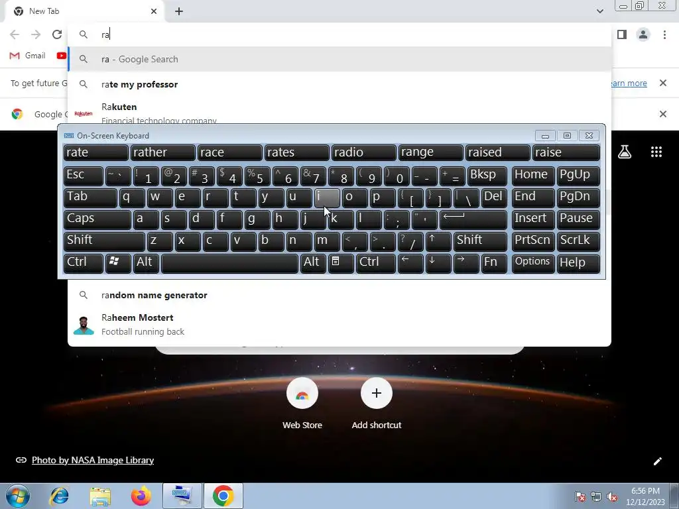Select 'ra - Google Search' suggestion
This screenshot has height=509, width=679.
[x=339, y=59]
